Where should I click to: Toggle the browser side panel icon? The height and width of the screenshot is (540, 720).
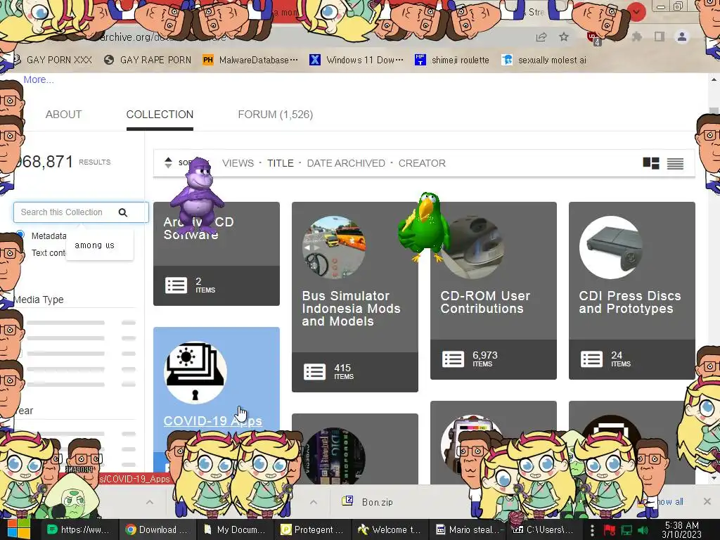660,37
